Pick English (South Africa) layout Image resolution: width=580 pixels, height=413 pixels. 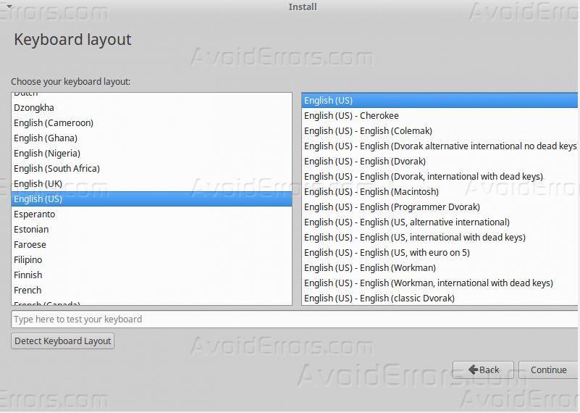tap(56, 168)
